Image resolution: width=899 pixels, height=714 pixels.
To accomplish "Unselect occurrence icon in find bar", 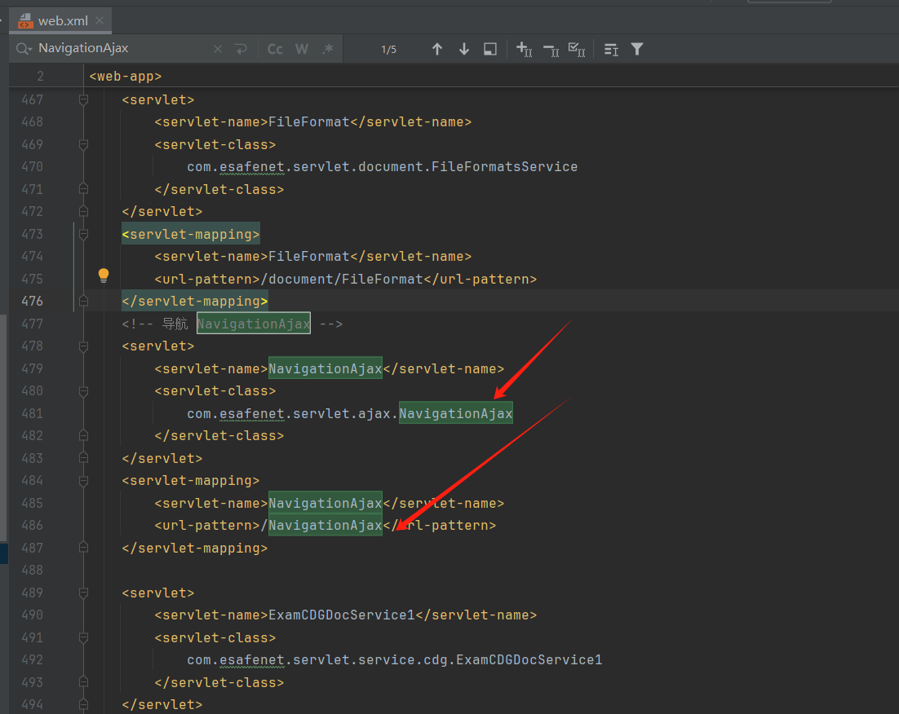I will [x=551, y=49].
